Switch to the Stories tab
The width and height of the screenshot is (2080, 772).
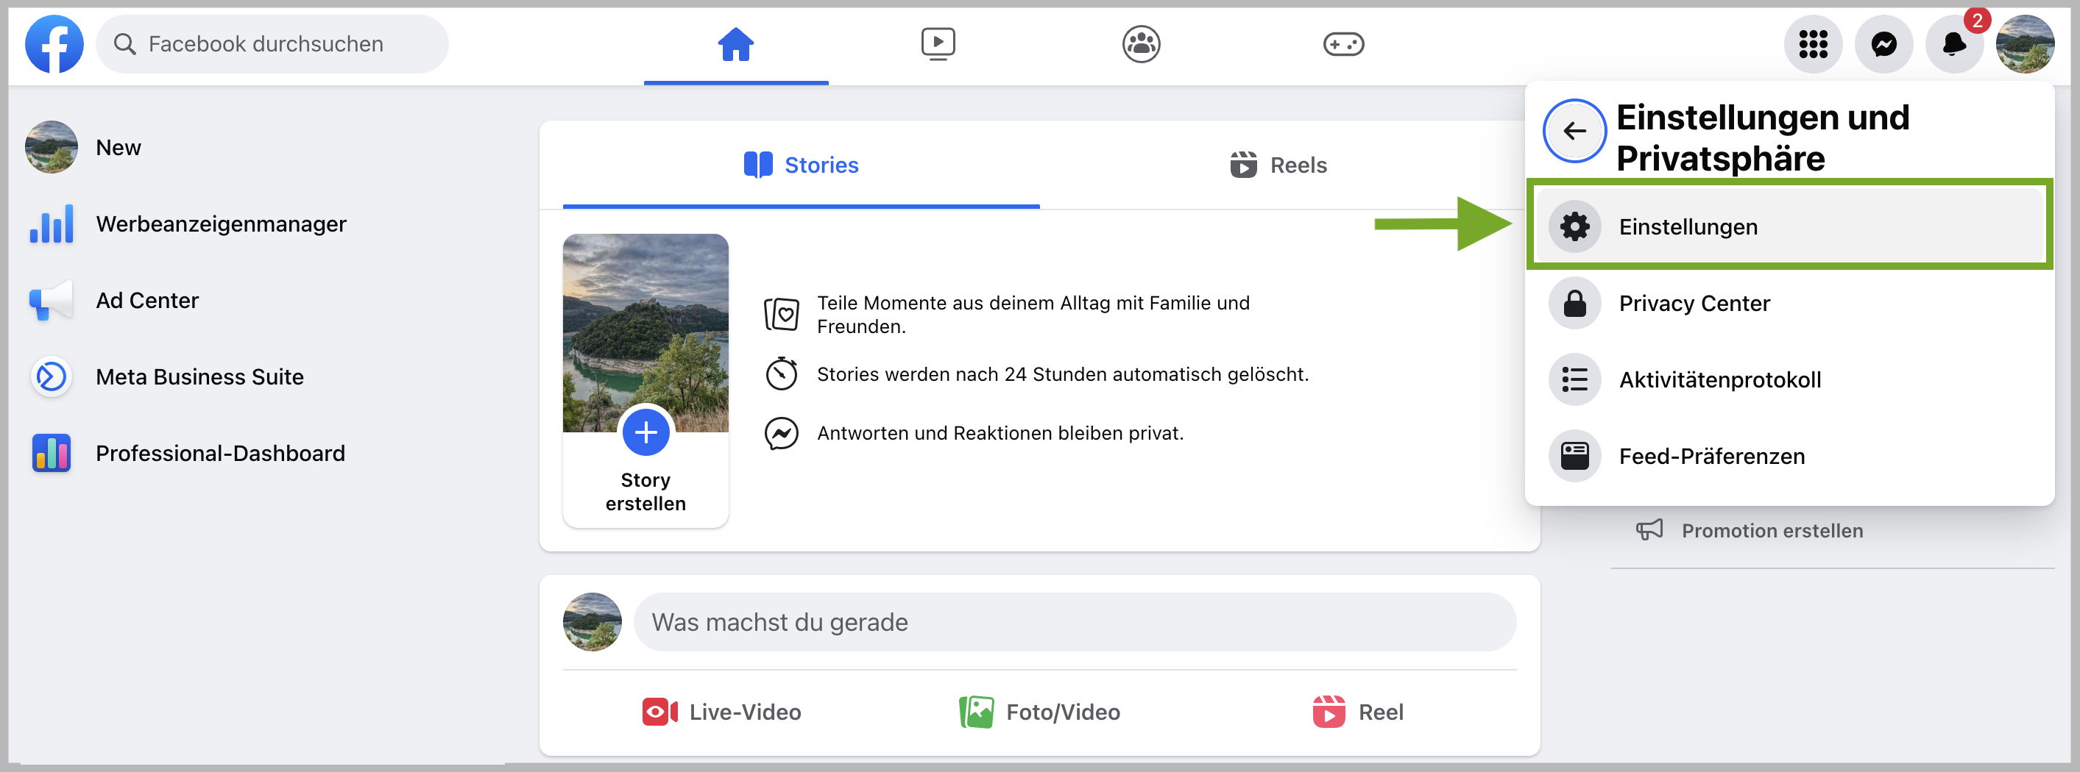point(801,165)
